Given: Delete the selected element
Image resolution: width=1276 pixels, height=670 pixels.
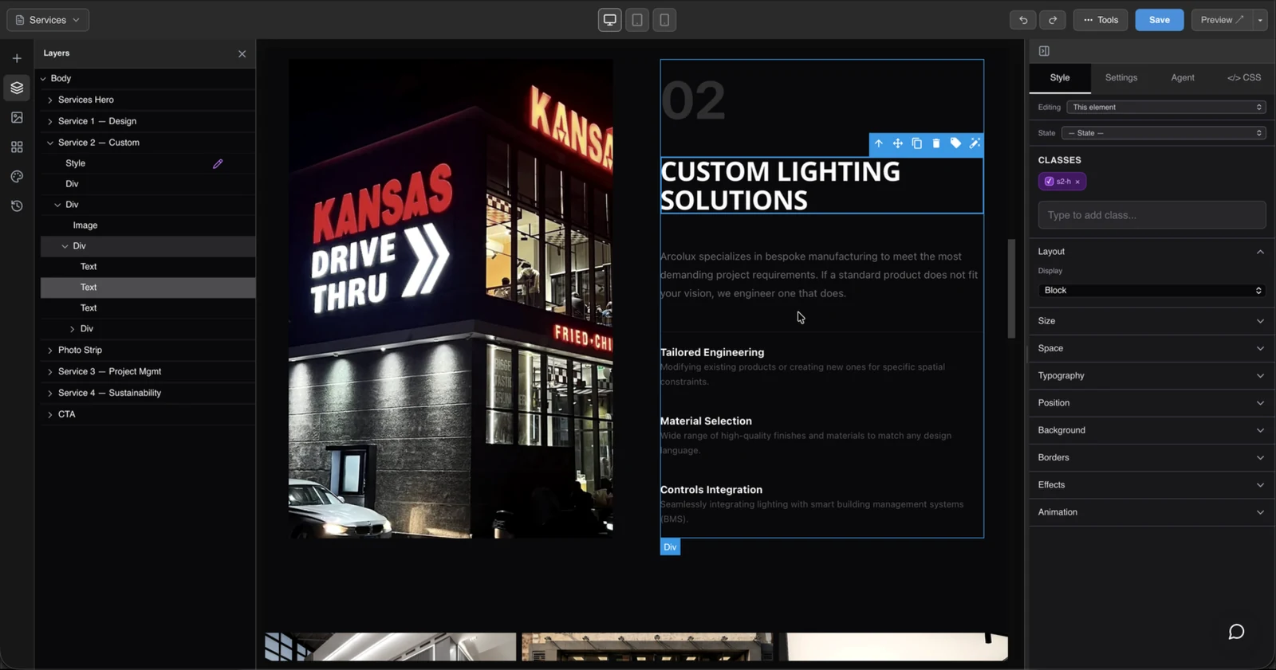Looking at the screenshot, I should click(x=936, y=143).
